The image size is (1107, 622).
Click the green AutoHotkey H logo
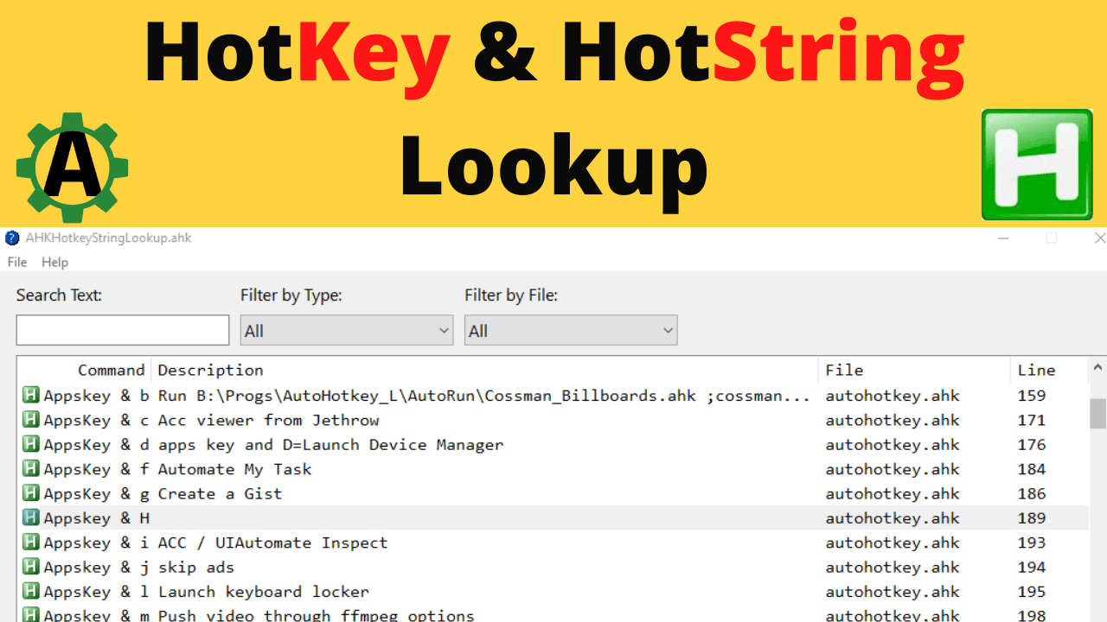tap(1037, 164)
